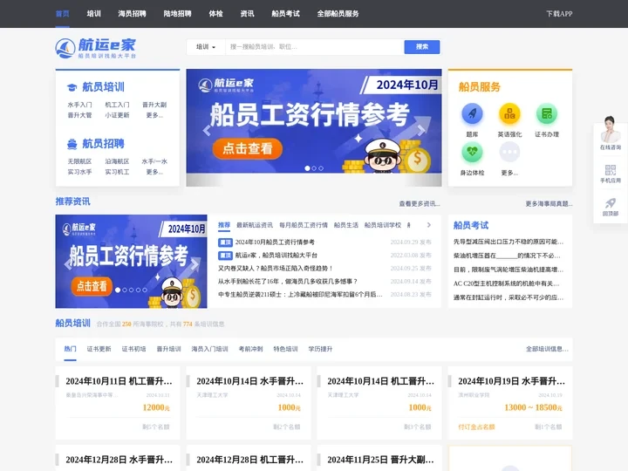The image size is (628, 471).
Task: Open the 培训 search category dropdown
Action: (x=206, y=47)
